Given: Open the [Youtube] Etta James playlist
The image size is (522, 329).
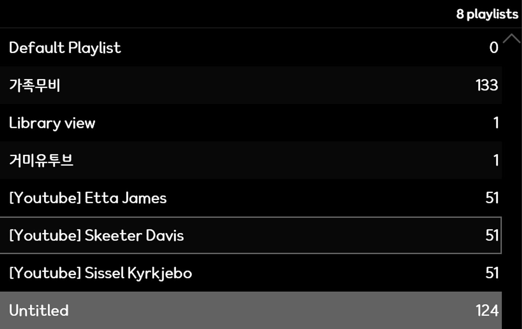Looking at the screenshot, I should (x=88, y=198).
